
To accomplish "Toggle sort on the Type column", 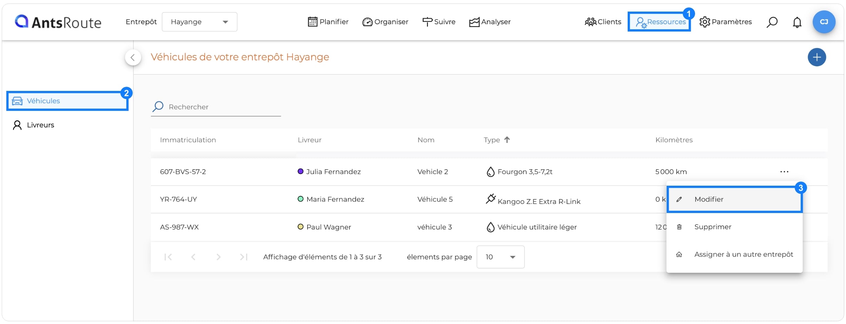I will [x=496, y=140].
